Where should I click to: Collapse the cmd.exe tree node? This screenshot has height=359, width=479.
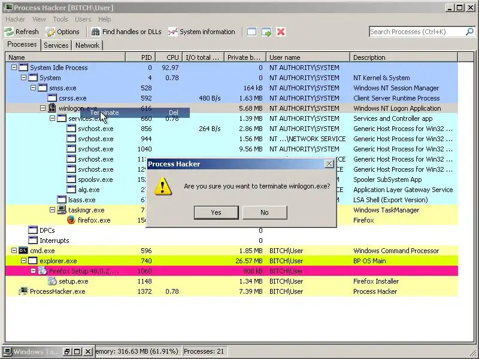[14, 251]
